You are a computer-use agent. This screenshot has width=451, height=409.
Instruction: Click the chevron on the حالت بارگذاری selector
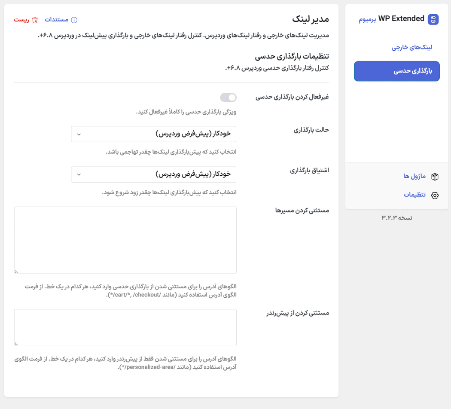pos(79,134)
